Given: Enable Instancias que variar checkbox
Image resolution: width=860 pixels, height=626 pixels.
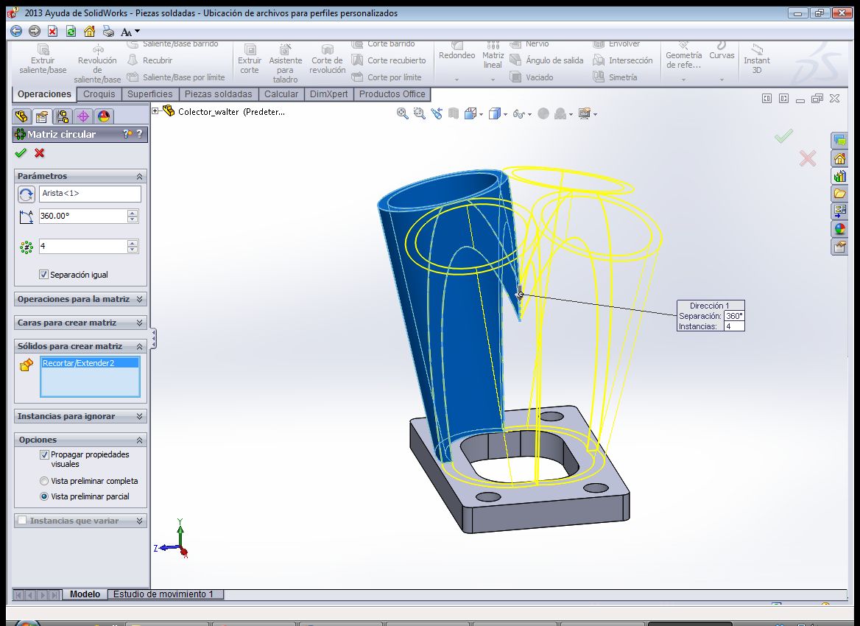Looking at the screenshot, I should pyautogui.click(x=22, y=520).
